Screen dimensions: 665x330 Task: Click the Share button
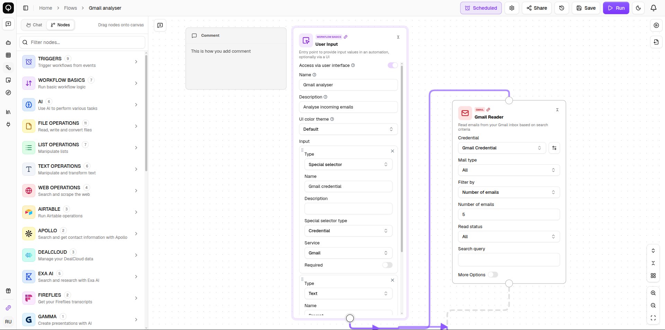tap(537, 8)
